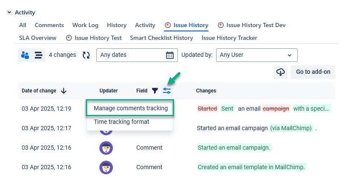Switch to the Work Log tab

[85, 25]
